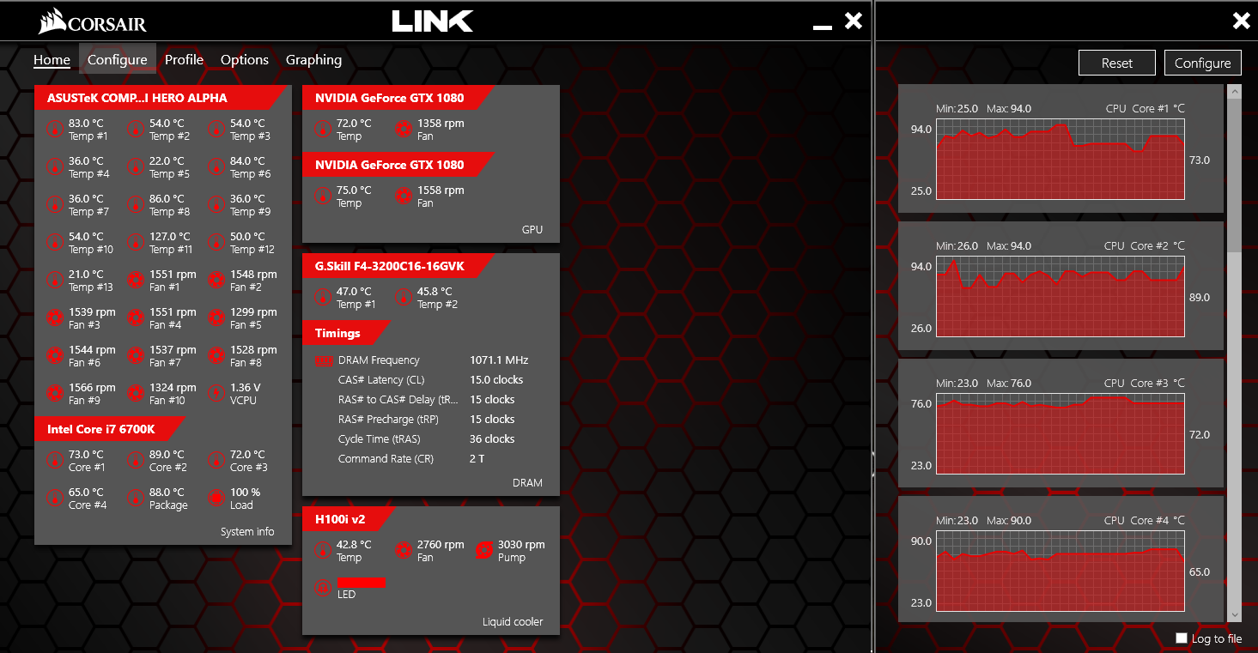This screenshot has width=1258, height=653.
Task: Open the Home tab
Action: coord(52,60)
